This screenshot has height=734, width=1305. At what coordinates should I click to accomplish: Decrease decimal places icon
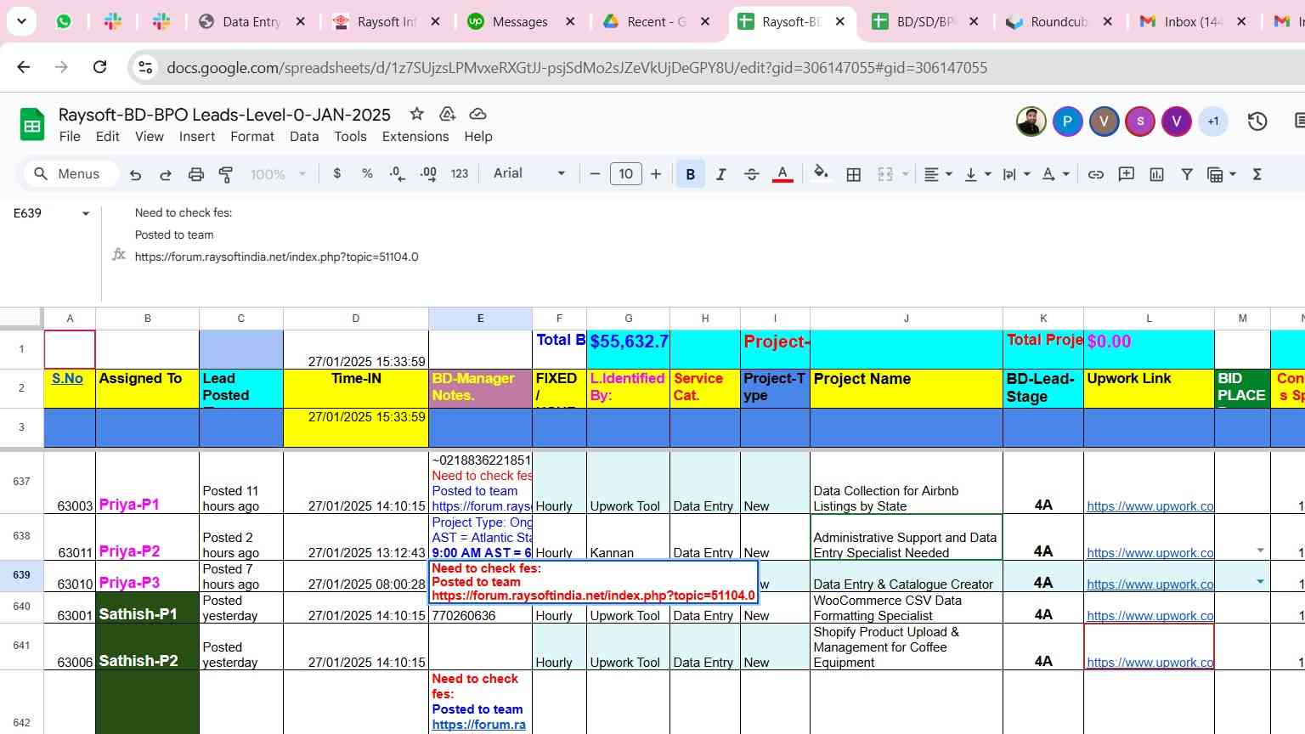pyautogui.click(x=397, y=173)
